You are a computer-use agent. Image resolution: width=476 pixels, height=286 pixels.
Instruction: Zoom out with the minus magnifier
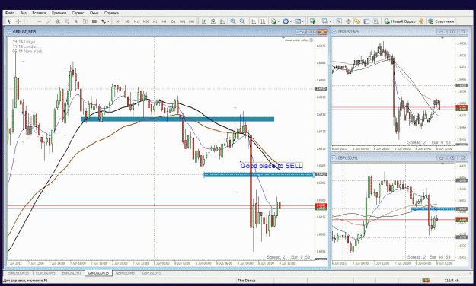pos(242,21)
